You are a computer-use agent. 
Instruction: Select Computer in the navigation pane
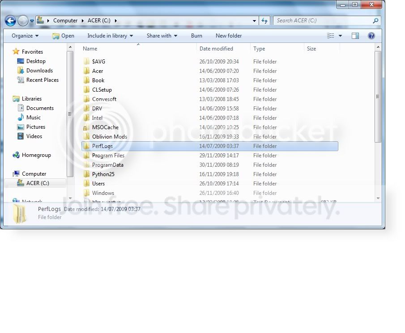34,174
